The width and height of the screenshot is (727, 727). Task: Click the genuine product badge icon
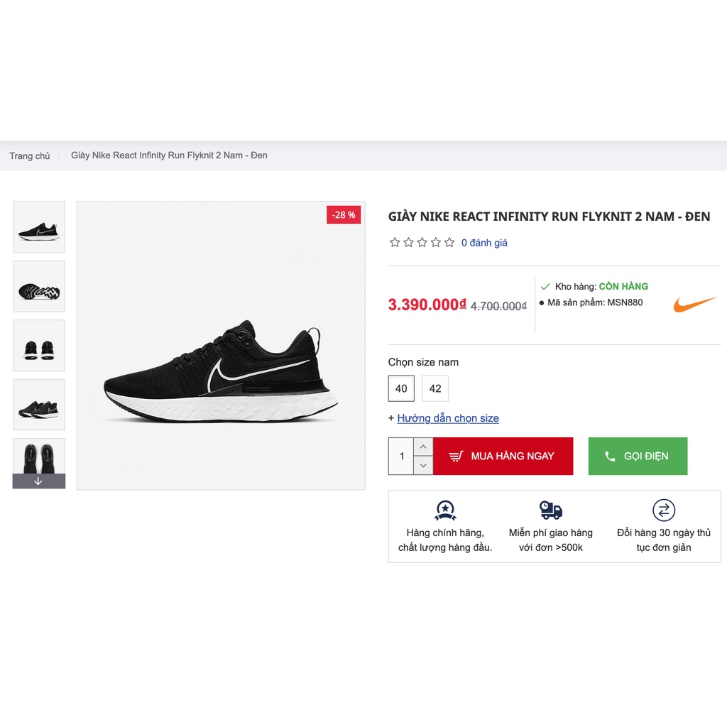[445, 510]
